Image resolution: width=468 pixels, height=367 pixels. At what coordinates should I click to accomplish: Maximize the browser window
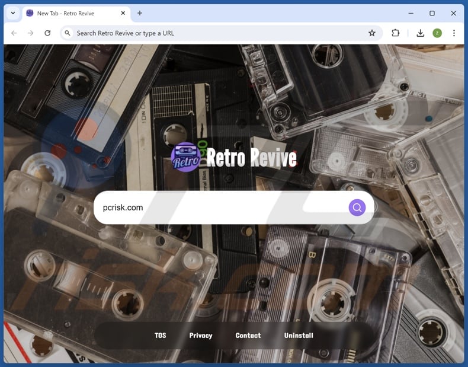[x=432, y=13]
